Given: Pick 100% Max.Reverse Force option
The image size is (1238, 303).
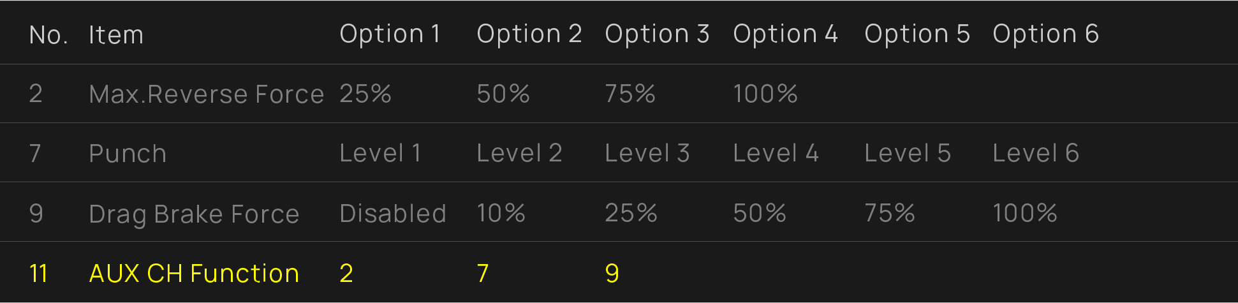Looking at the screenshot, I should coord(765,94).
